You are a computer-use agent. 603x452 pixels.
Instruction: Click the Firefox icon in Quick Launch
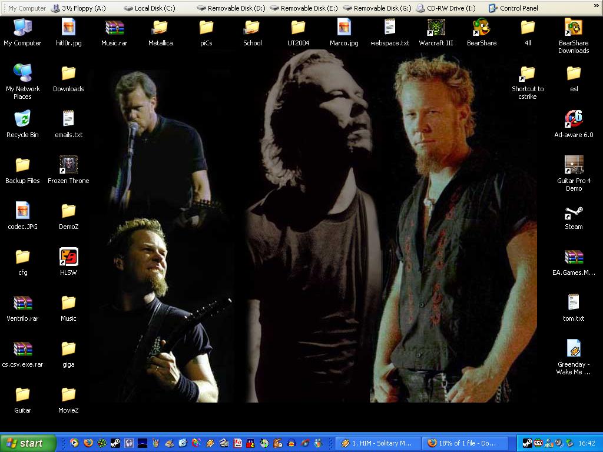[88, 443]
